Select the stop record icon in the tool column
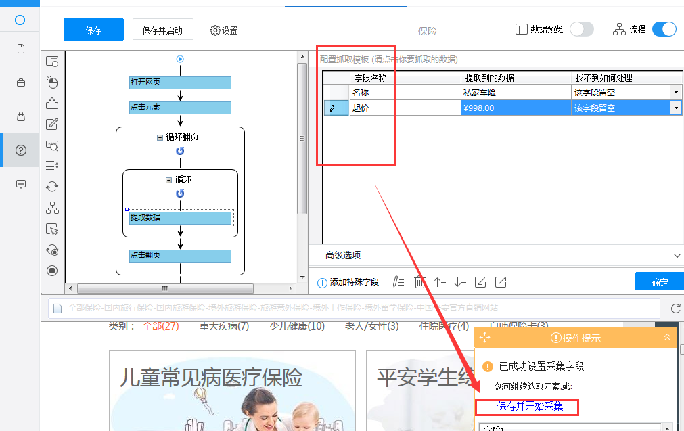The height and width of the screenshot is (431, 684). (x=52, y=271)
